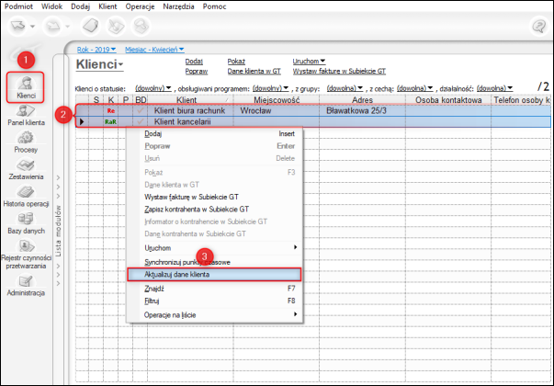
Task: Click the third round toolbar icon
Action: 90,26
